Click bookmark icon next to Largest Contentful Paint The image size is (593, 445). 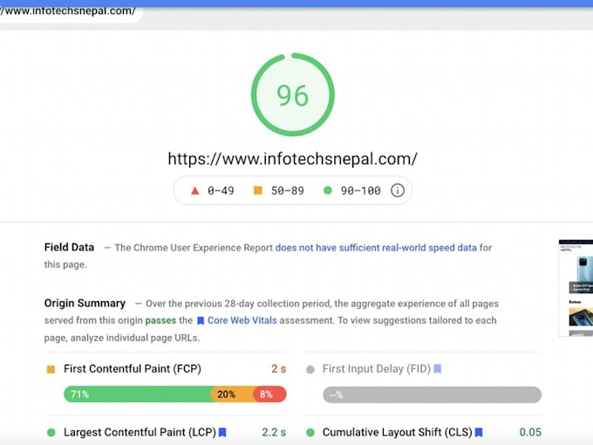click(x=222, y=432)
